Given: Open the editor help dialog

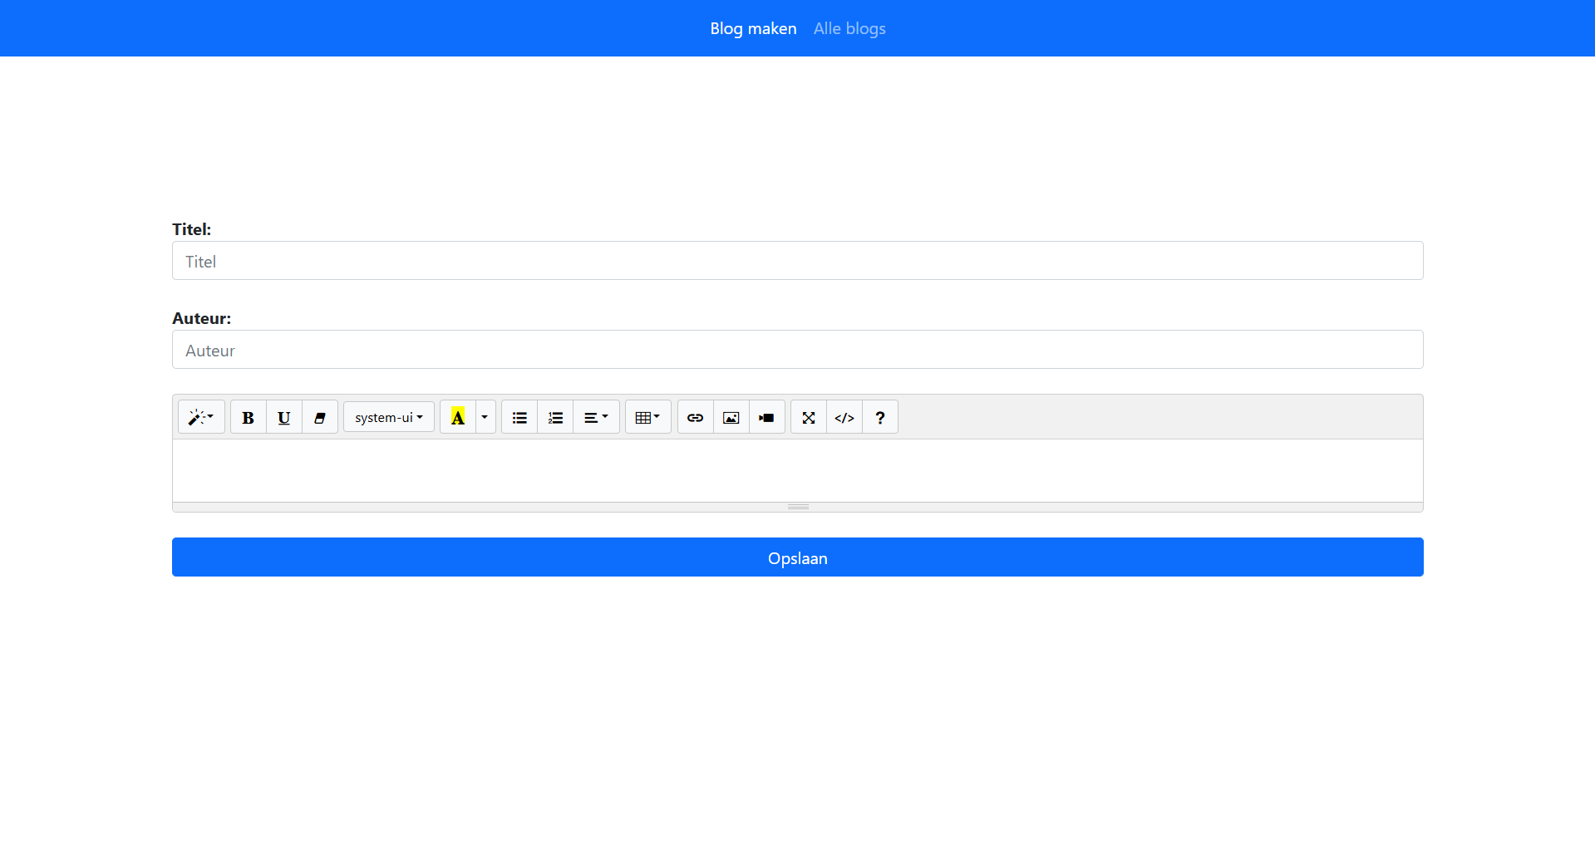Looking at the screenshot, I should [879, 418].
